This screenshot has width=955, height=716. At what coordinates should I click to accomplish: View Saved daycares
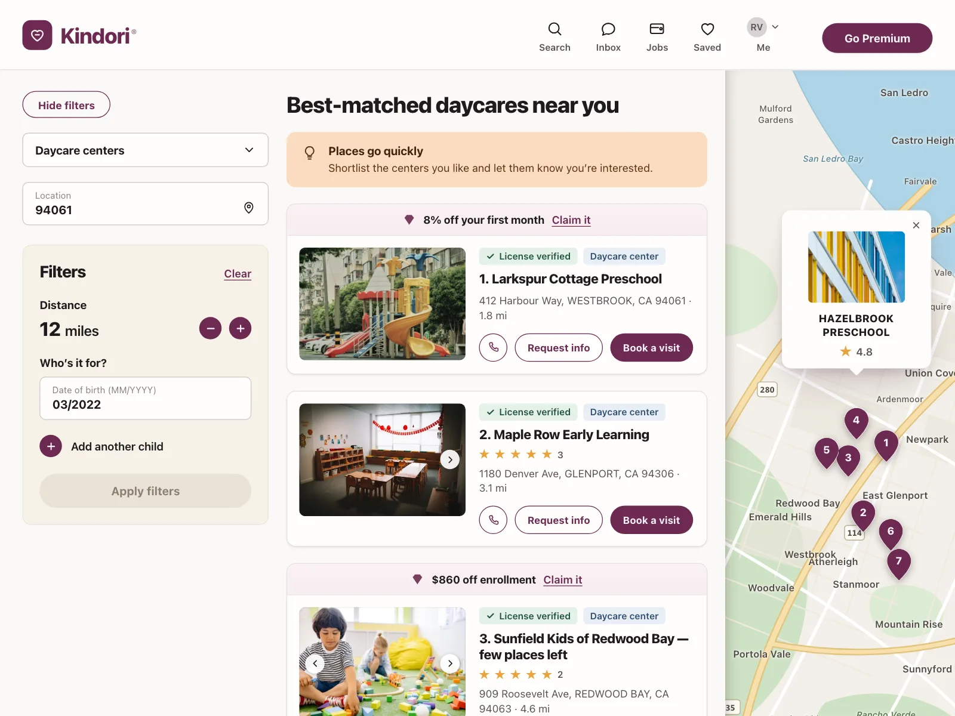pyautogui.click(x=707, y=37)
